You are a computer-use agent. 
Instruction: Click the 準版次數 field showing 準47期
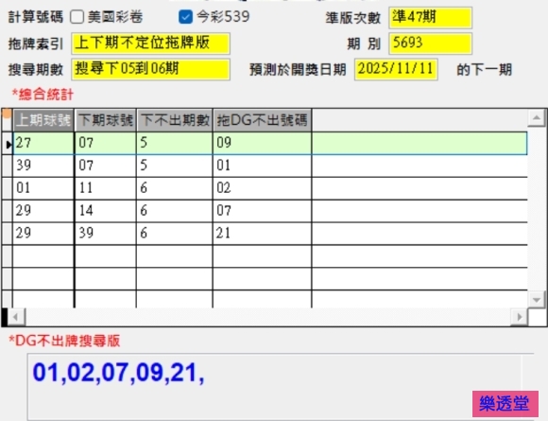click(x=430, y=17)
